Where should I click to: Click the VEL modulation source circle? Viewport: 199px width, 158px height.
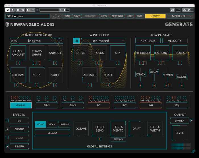pyautogui.click(x=13, y=97)
